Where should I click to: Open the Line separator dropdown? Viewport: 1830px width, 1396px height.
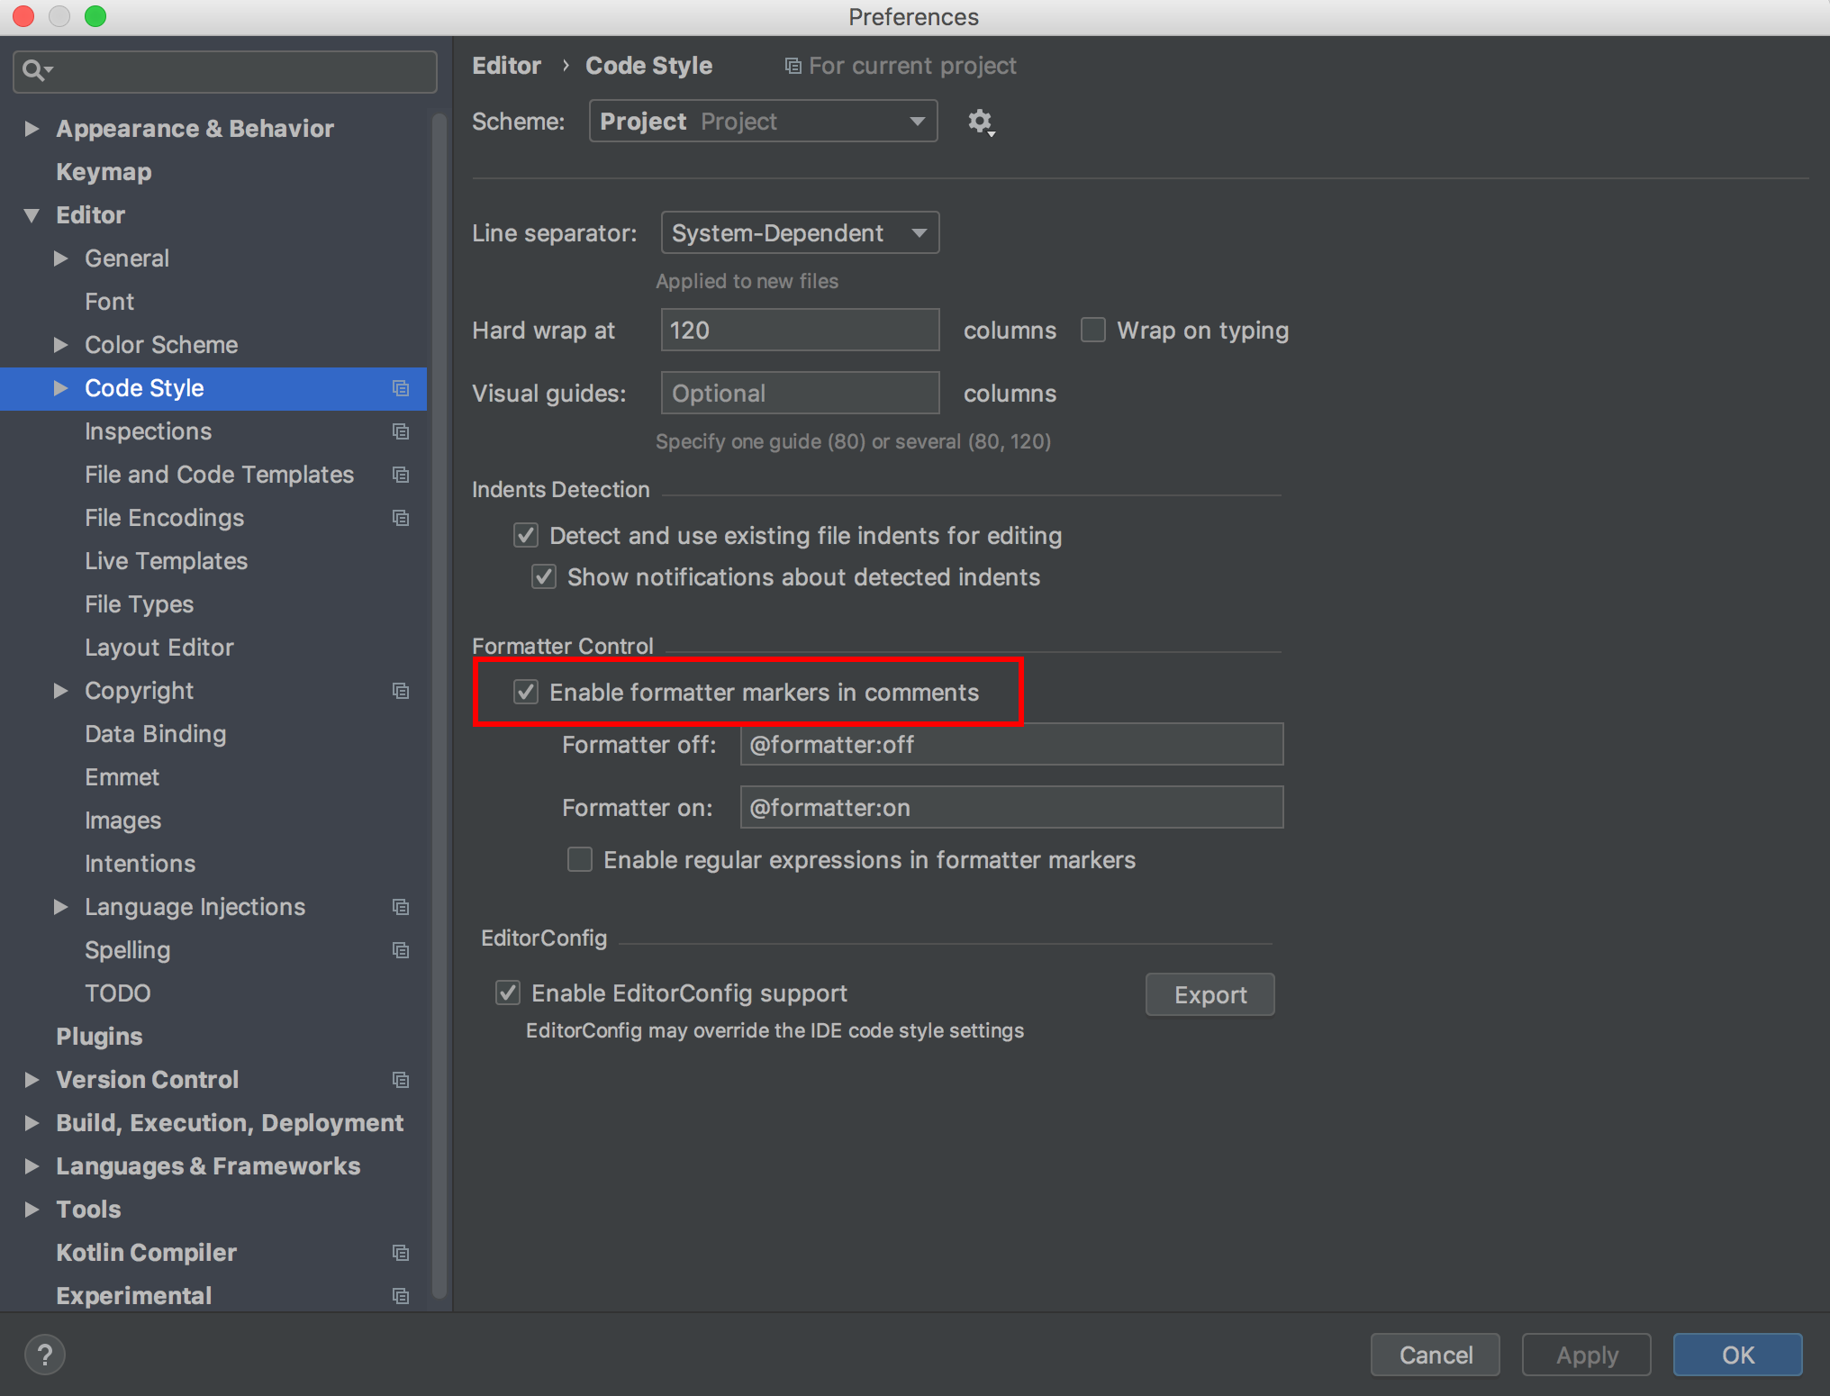(x=799, y=233)
